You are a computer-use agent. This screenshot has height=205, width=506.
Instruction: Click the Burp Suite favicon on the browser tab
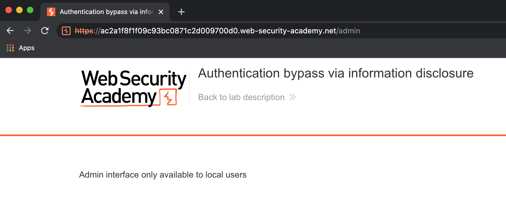tap(51, 11)
